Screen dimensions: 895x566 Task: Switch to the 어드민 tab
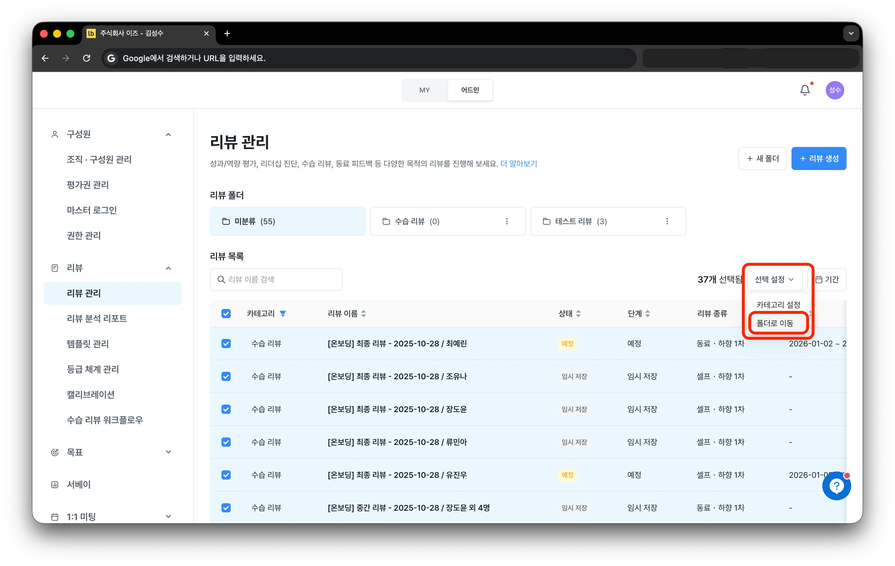pos(470,90)
